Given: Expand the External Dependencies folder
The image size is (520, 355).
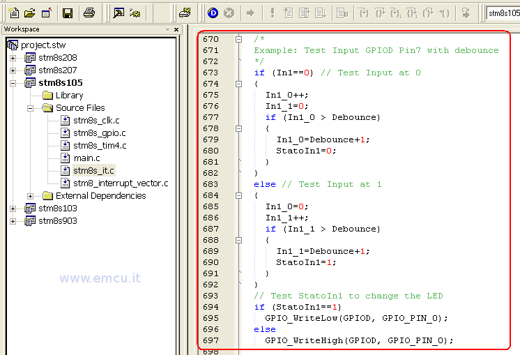Looking at the screenshot, I should click(30, 197).
